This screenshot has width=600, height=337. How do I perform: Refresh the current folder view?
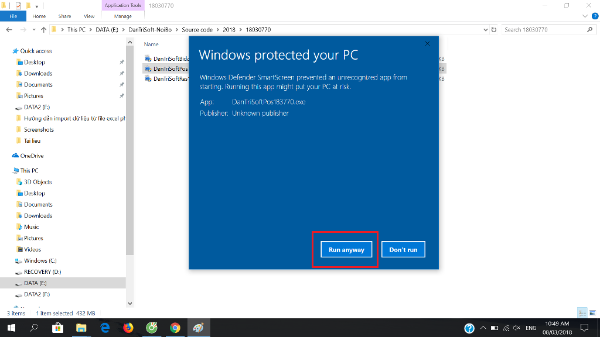point(494,29)
